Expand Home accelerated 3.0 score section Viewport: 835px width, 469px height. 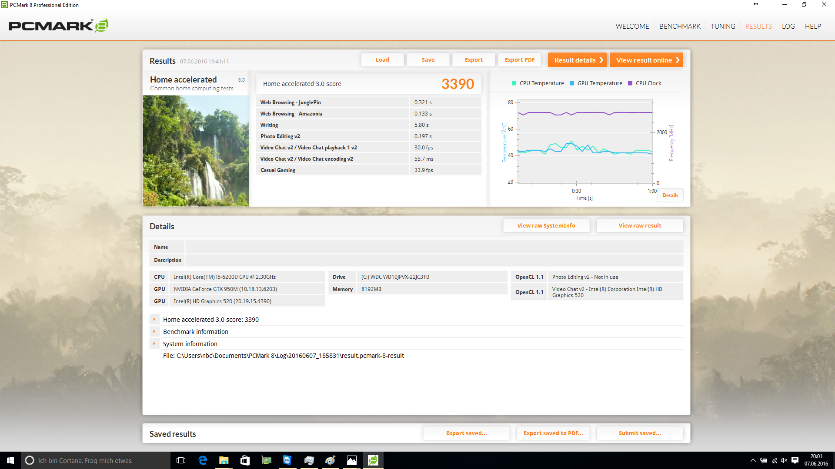point(154,320)
